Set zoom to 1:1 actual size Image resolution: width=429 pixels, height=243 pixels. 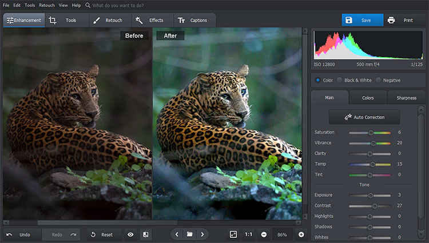click(x=249, y=234)
